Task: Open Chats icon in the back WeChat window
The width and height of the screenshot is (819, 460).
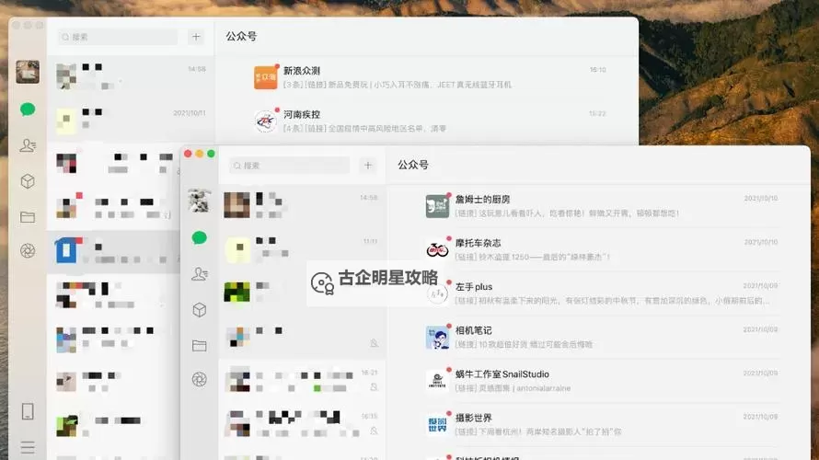Action: coord(28,109)
